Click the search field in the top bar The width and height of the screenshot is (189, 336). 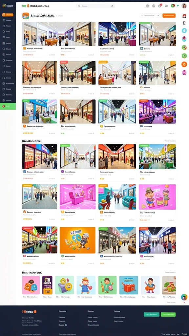95,6
